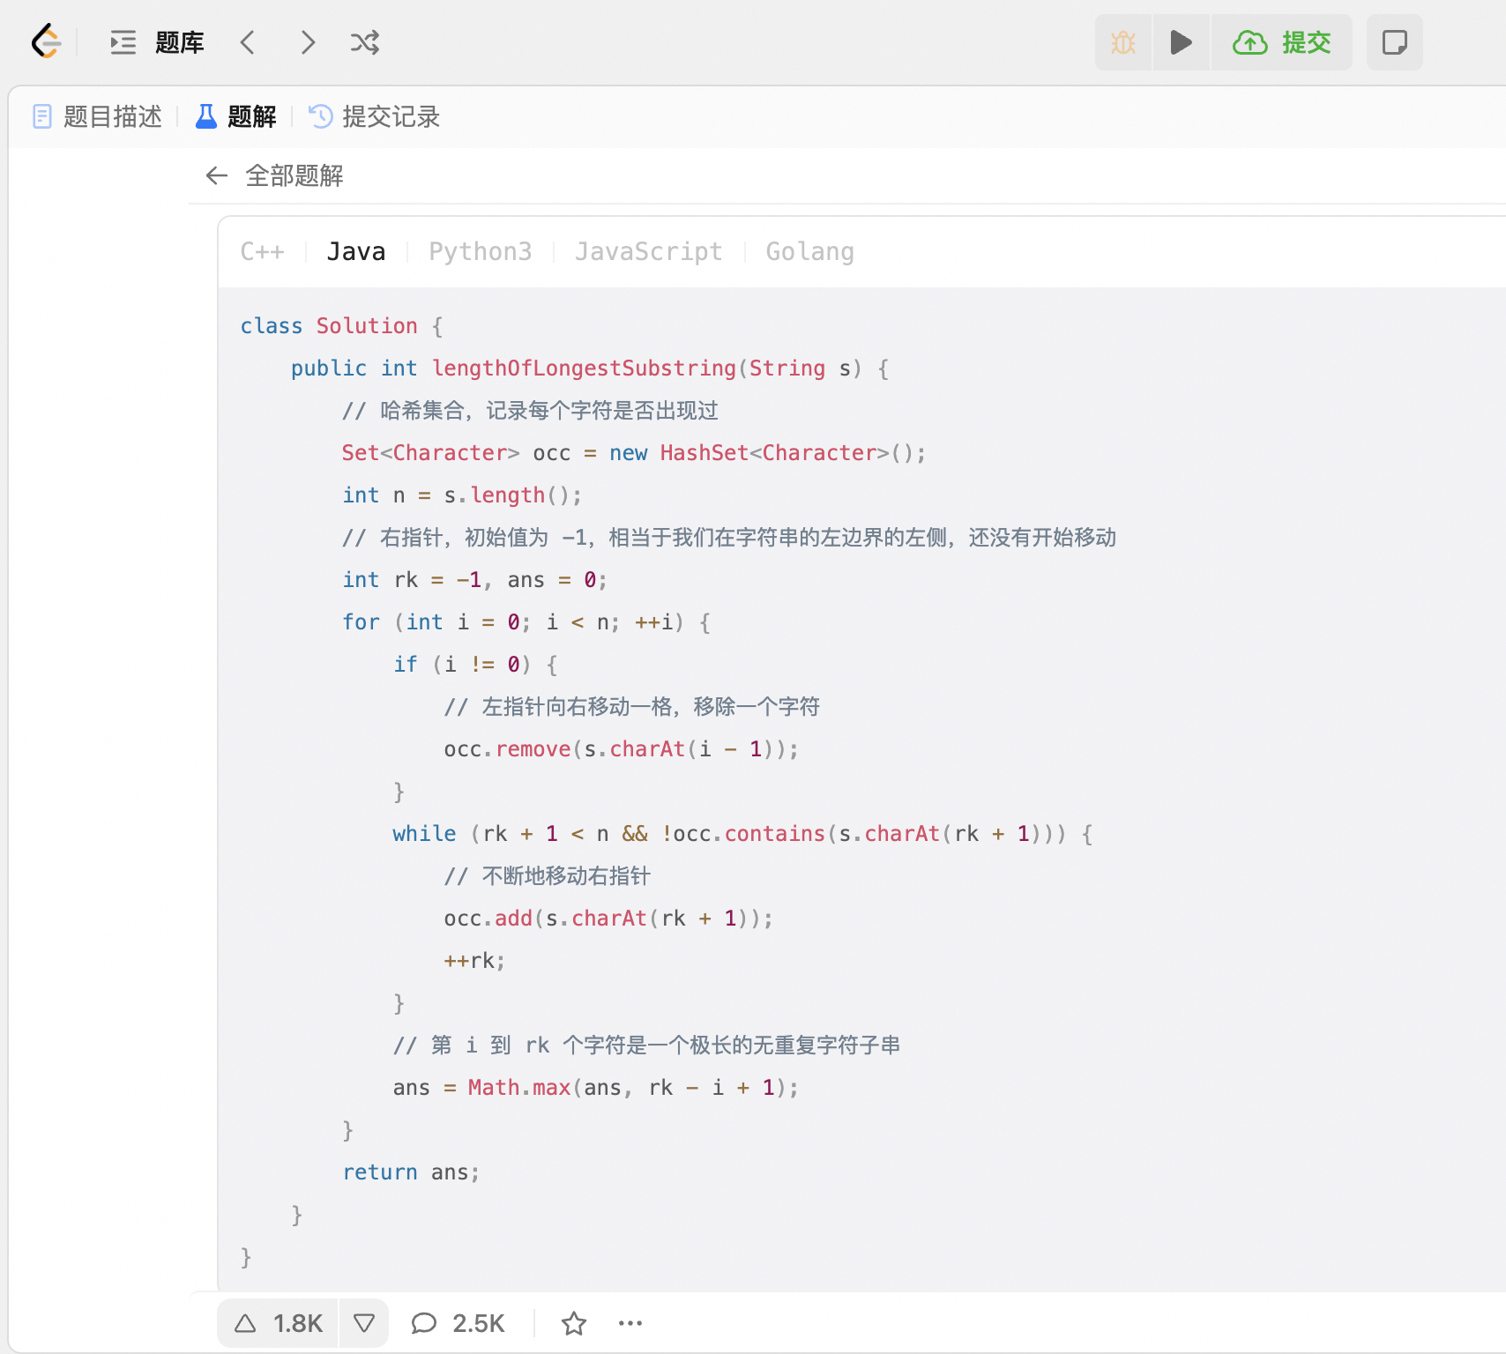Click the 提交 submit button

click(1281, 41)
